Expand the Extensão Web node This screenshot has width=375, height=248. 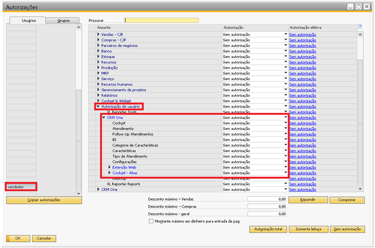click(109, 167)
